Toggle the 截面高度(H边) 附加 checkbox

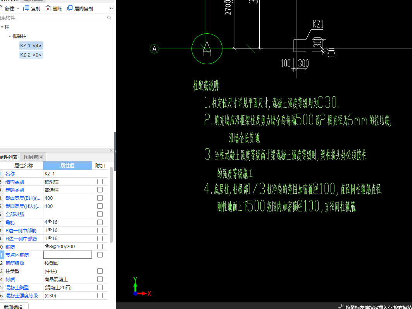click(100, 206)
